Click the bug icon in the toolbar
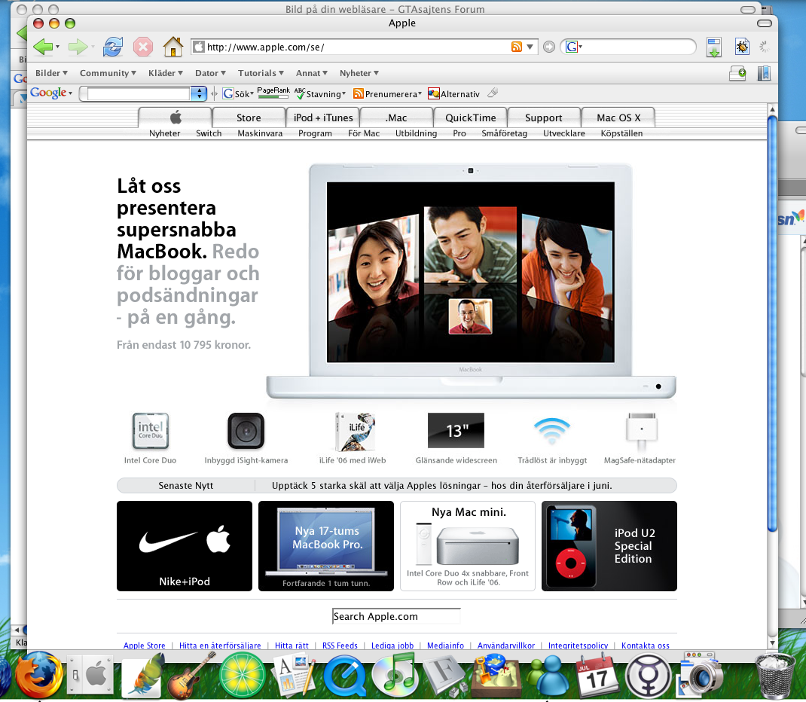This screenshot has height=702, width=806. 742,47
